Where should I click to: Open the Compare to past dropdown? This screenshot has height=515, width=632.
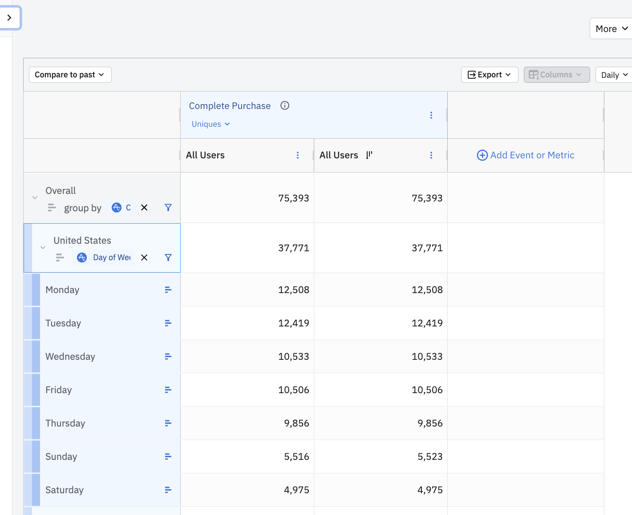(70, 75)
